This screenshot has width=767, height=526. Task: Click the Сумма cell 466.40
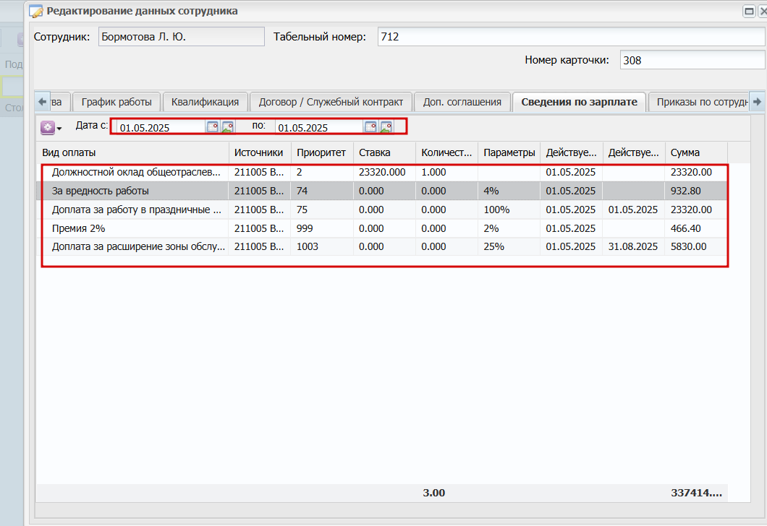click(696, 228)
